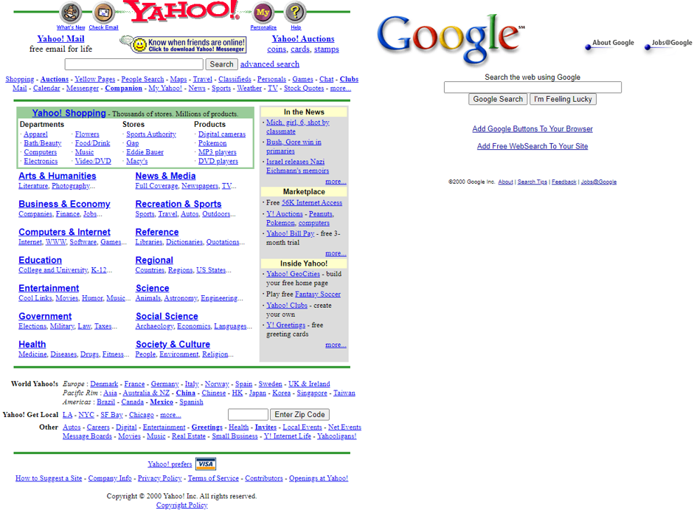The width and height of the screenshot is (694, 516).
Task: Click the Enter Zip Code button
Action: click(x=299, y=415)
